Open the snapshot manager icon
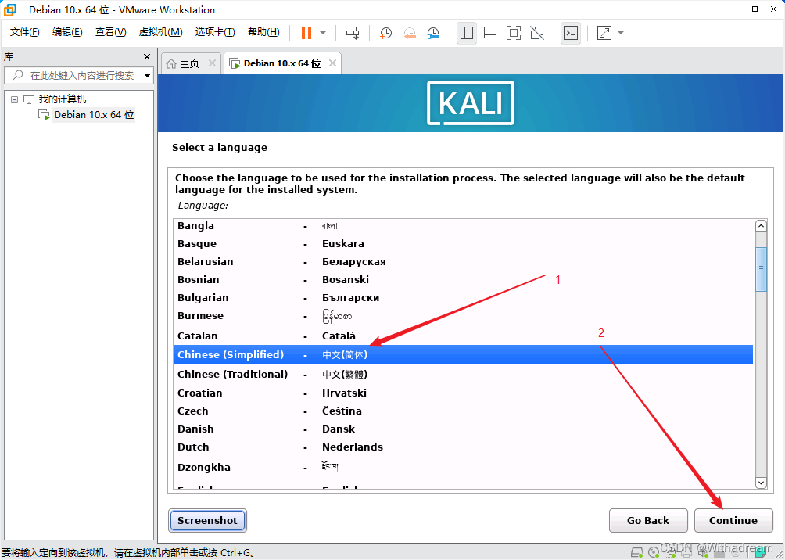 pos(434,33)
